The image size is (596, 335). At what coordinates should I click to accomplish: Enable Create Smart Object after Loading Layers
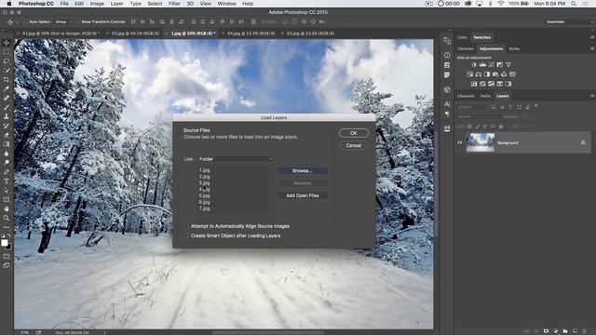(186, 235)
